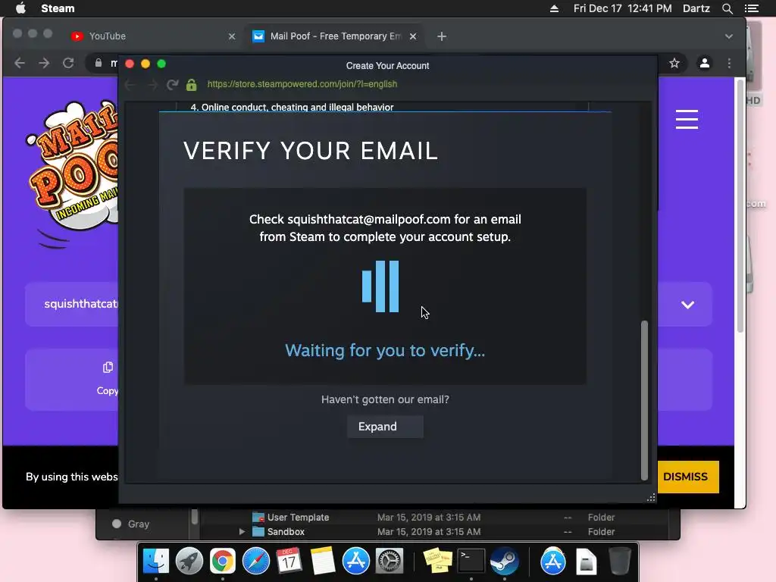This screenshot has width=776, height=582.
Task: Open Notes from the Dock
Action: click(x=323, y=561)
